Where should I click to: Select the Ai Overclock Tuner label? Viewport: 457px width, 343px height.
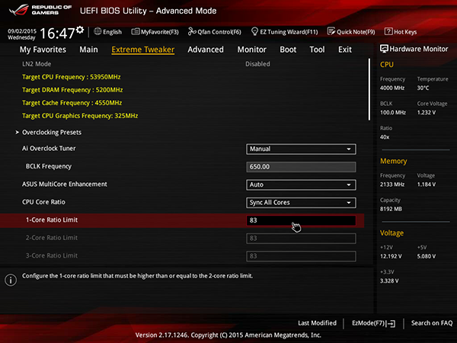coord(49,149)
